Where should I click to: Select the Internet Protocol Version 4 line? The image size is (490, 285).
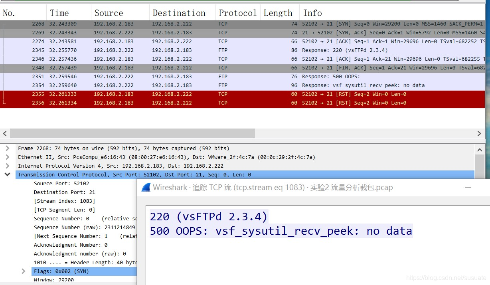click(x=245, y=166)
